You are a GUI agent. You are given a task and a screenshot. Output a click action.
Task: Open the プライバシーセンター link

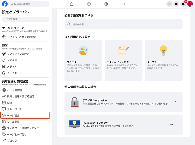(123, 102)
